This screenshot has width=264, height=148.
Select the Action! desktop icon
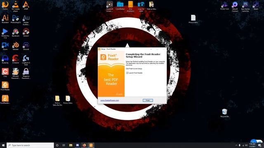click(26, 32)
